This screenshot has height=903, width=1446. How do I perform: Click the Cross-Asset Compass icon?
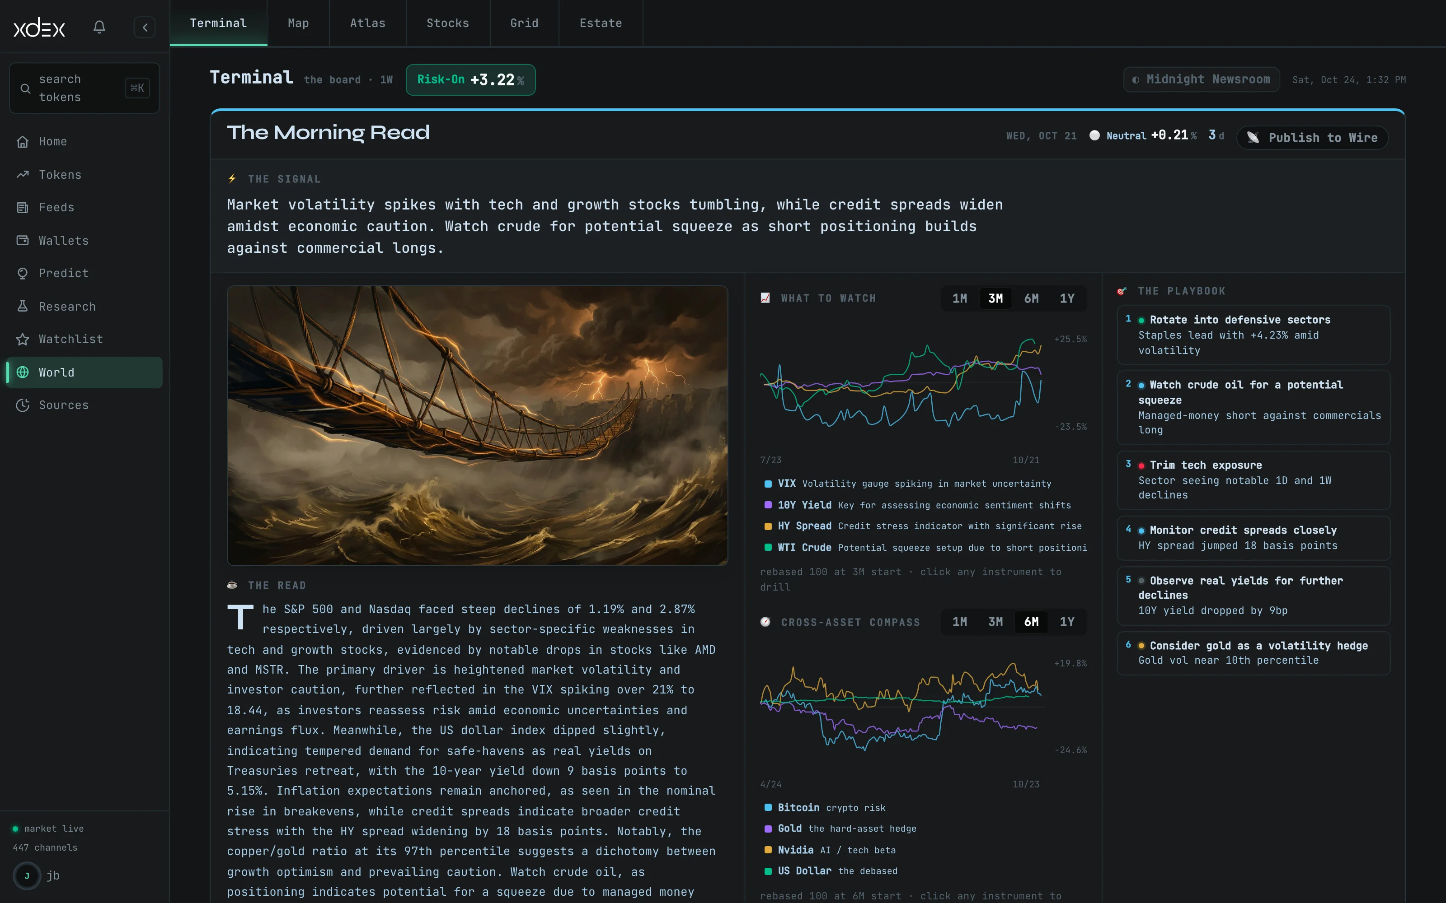765,622
